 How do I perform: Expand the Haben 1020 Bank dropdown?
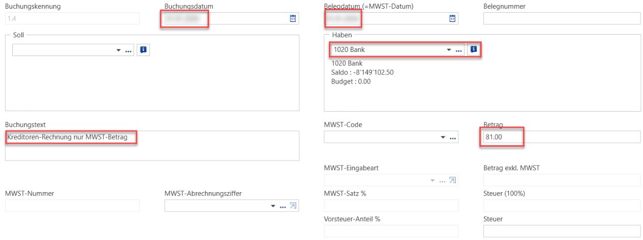449,50
